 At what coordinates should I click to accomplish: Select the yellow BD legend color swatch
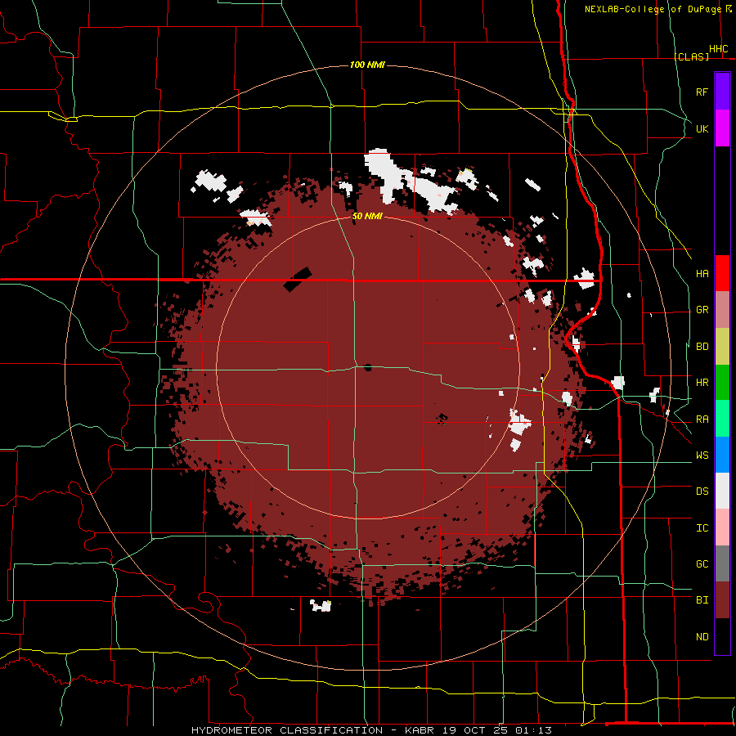click(722, 347)
